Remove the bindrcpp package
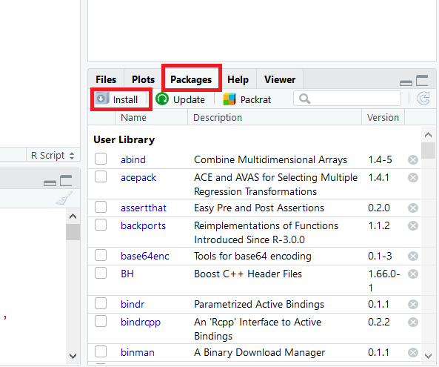This screenshot has width=439, height=367. 413,322
